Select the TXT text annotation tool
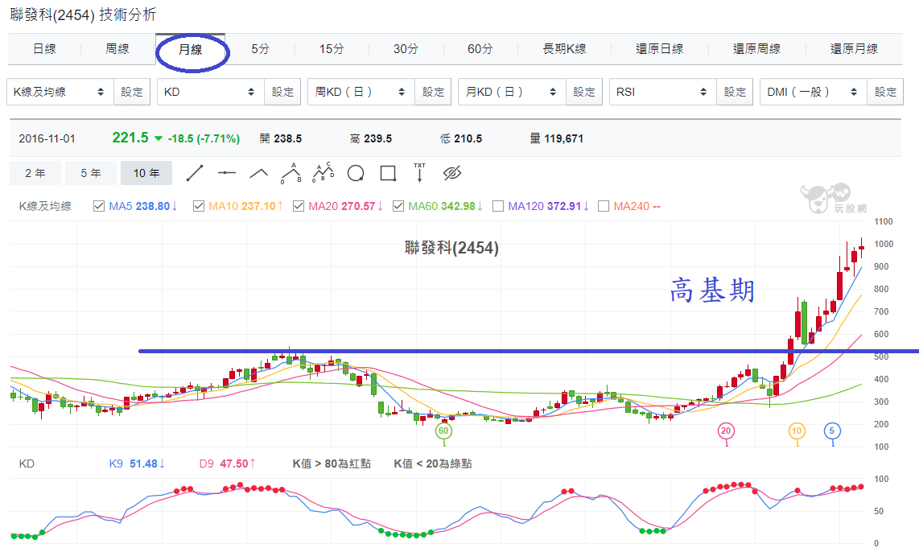The height and width of the screenshot is (548, 919). pyautogui.click(x=419, y=173)
